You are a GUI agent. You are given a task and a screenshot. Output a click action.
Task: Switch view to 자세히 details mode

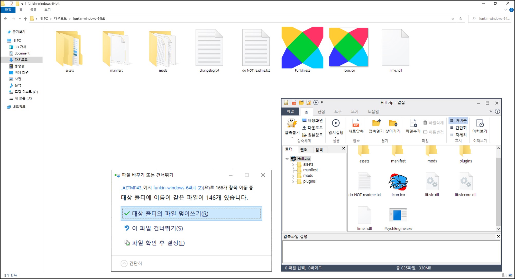point(458,135)
